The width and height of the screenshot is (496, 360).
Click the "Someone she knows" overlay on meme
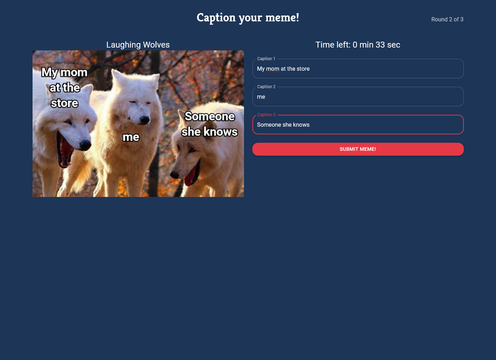click(x=209, y=124)
